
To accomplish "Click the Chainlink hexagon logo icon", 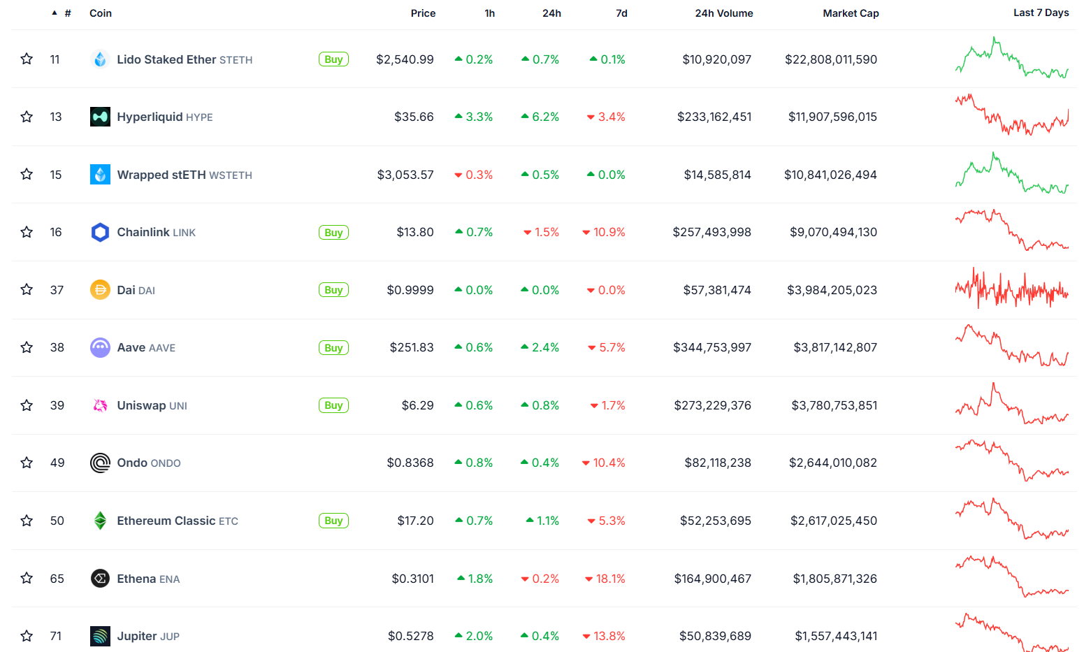I will [100, 232].
